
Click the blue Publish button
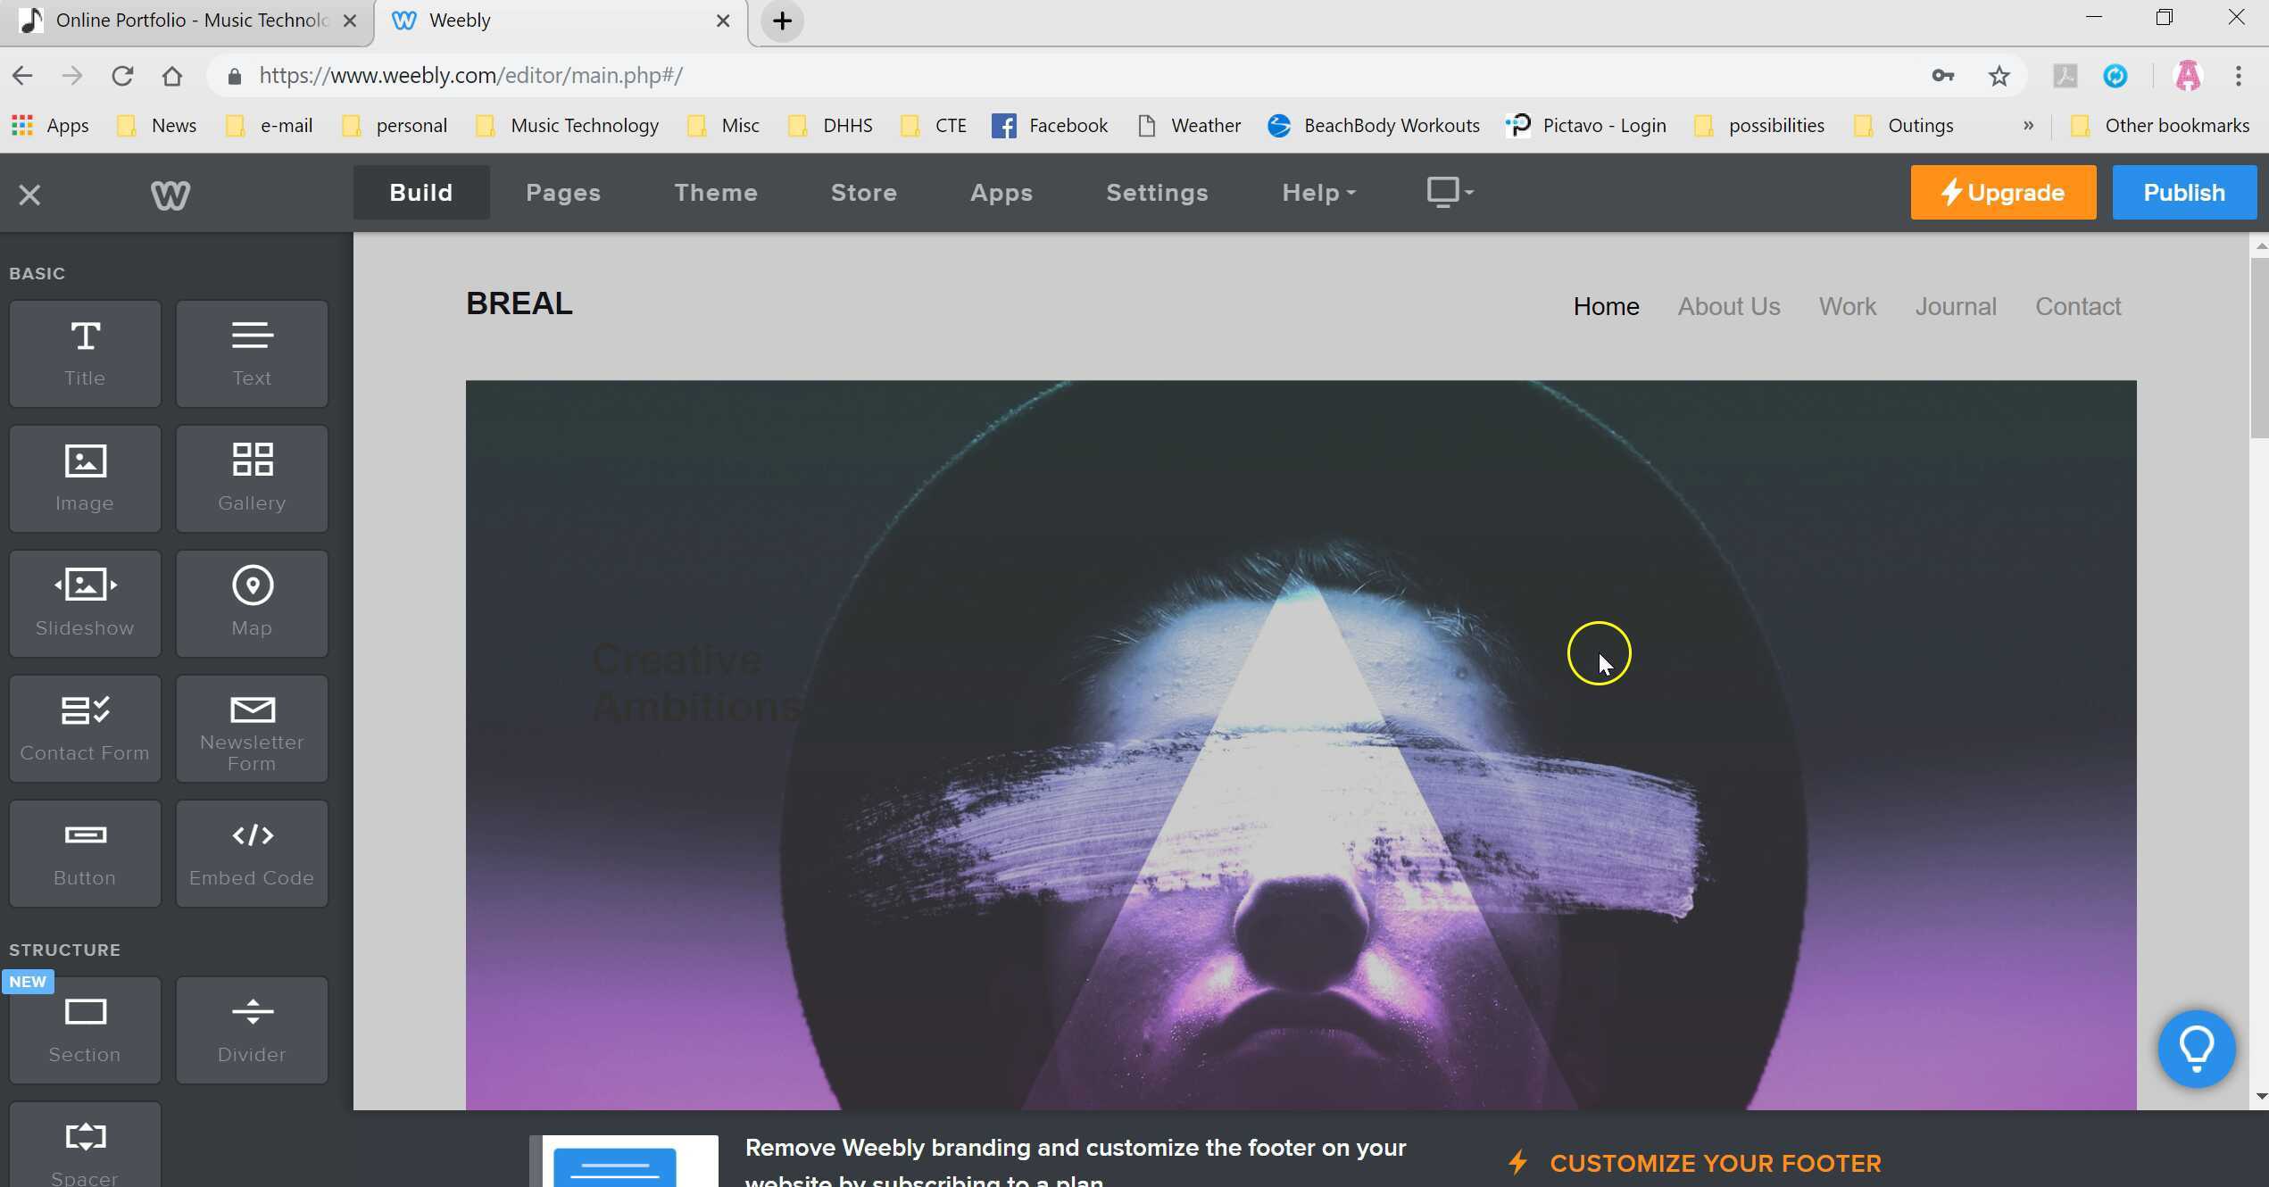click(x=2183, y=193)
